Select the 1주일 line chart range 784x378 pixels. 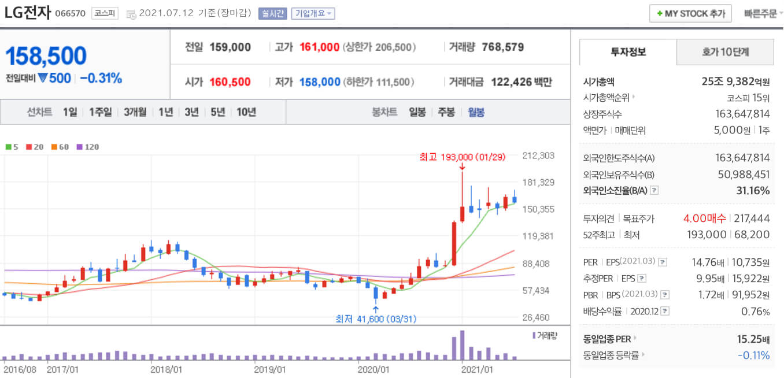pos(101,112)
